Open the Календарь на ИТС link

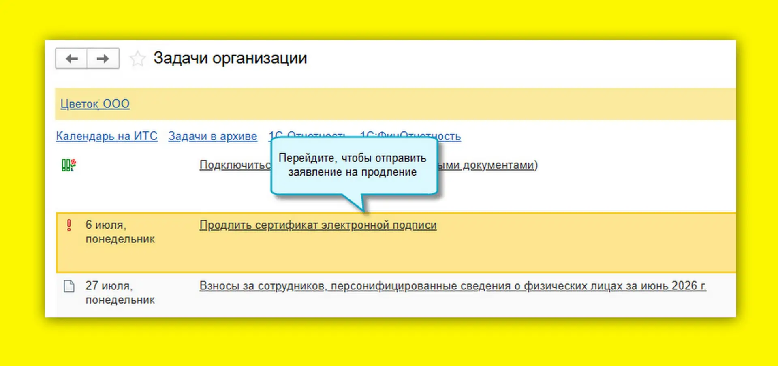click(107, 136)
